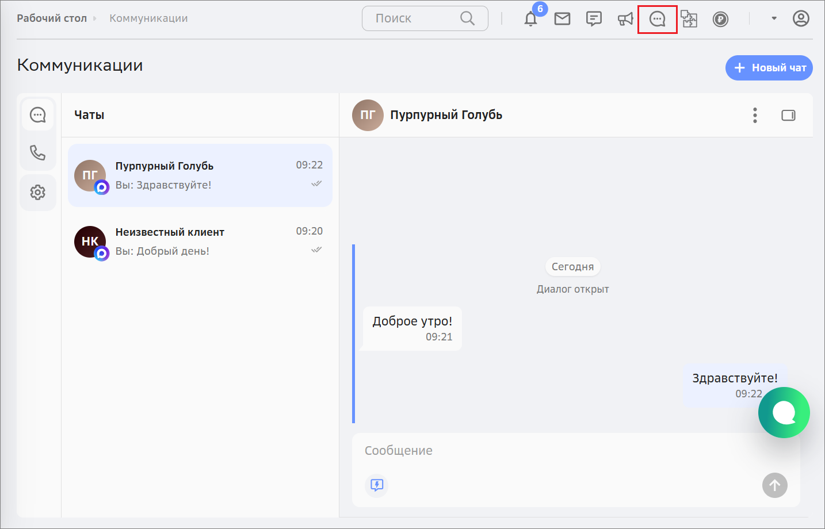Open the user profile icon

coord(801,18)
